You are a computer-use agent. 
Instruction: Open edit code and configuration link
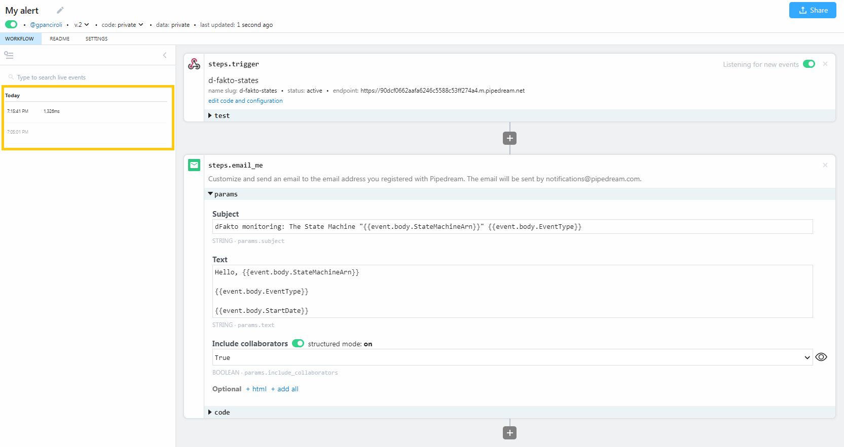(245, 101)
